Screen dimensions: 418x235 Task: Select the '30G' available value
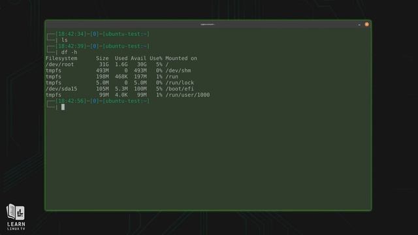142,65
